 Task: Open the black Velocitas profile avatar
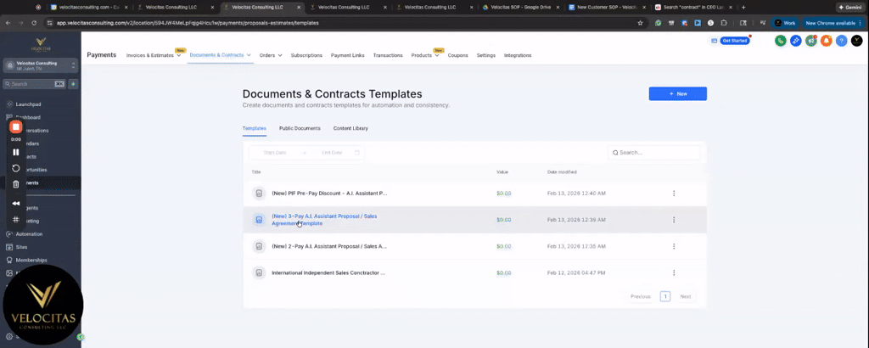[x=857, y=41]
